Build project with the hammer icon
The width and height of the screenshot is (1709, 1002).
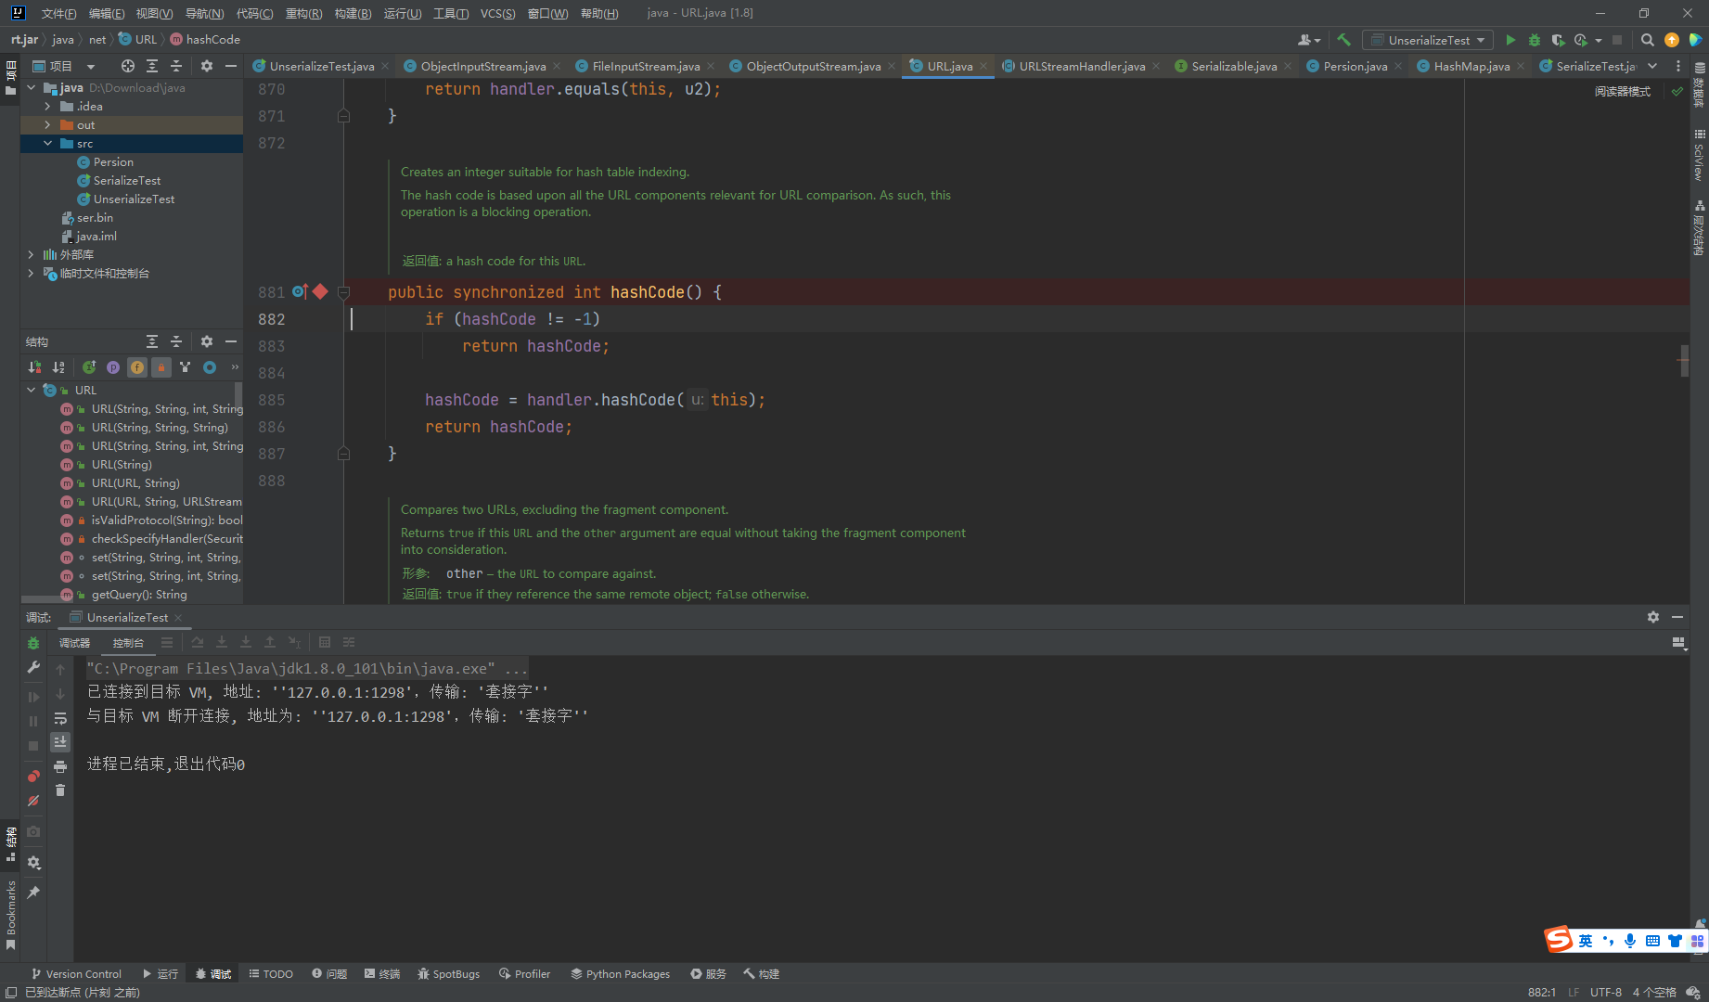click(x=1343, y=40)
